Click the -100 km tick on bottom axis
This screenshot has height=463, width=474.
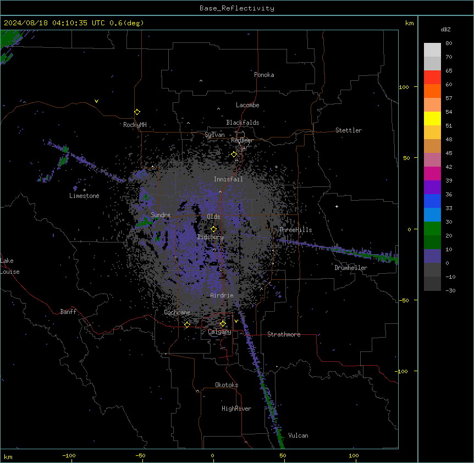click(69, 455)
